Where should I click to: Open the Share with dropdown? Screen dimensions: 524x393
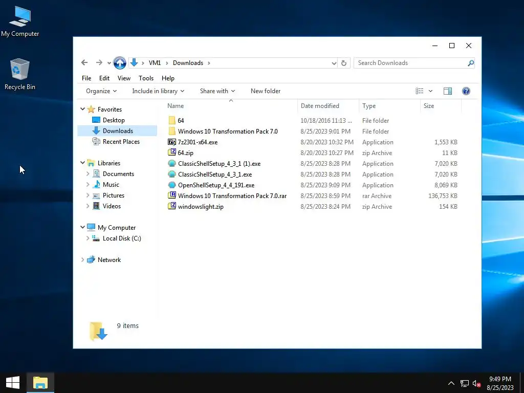tap(217, 91)
